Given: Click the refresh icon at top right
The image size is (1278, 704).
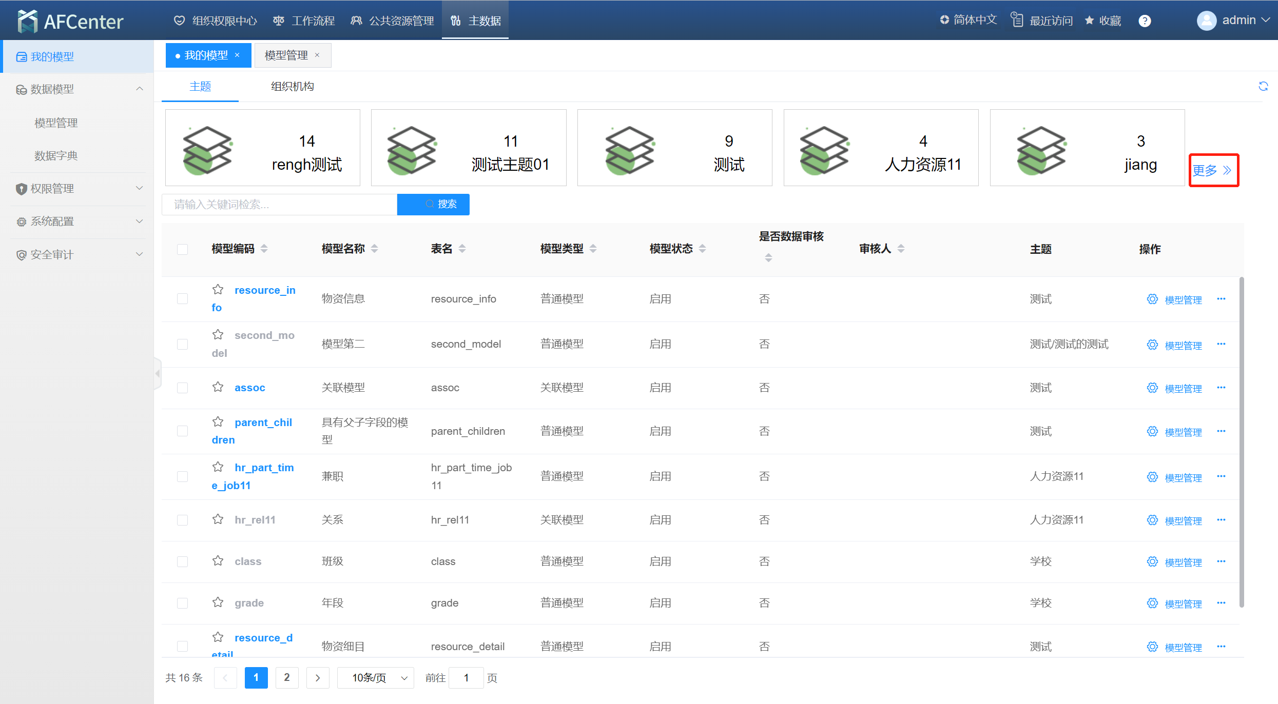Looking at the screenshot, I should (x=1263, y=86).
